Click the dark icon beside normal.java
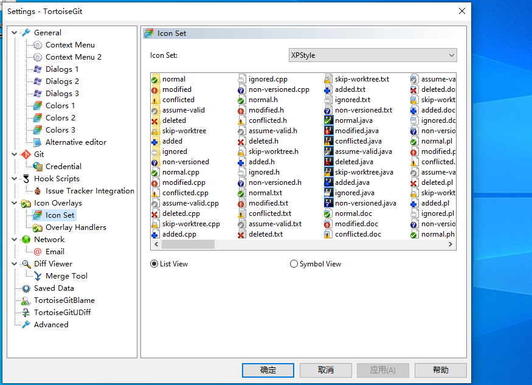Image resolution: width=532 pixels, height=385 pixels. point(328,120)
